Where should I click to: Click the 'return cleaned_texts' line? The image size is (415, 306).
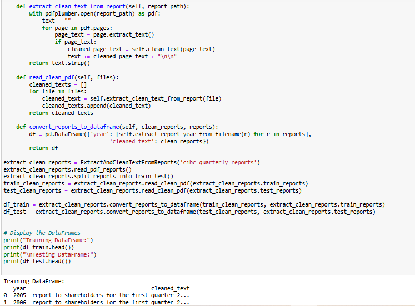click(61, 113)
